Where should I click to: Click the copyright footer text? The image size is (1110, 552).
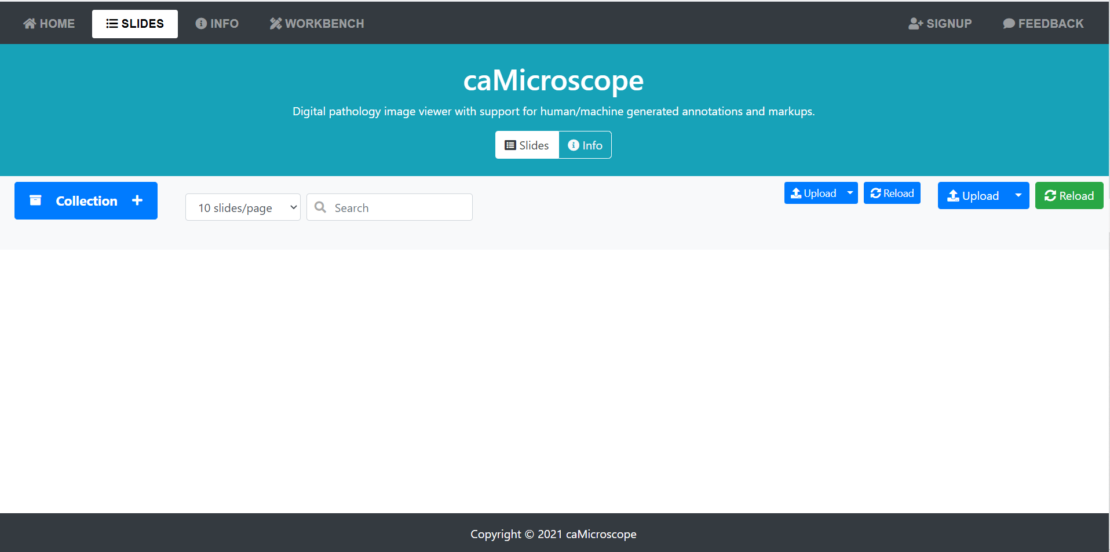click(553, 534)
